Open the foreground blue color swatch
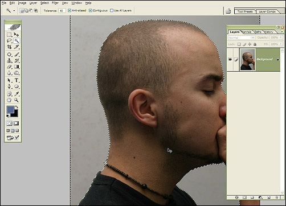This screenshot has height=206, width=286. coord(10,109)
